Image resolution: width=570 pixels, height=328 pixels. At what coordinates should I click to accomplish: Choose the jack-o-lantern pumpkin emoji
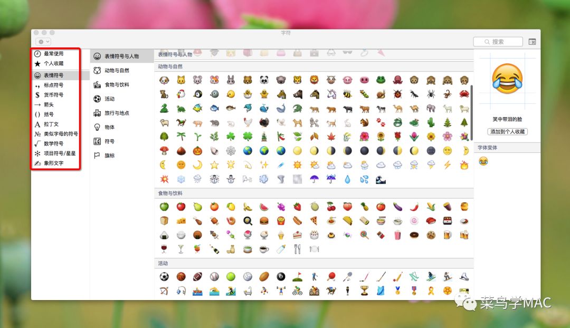197,151
